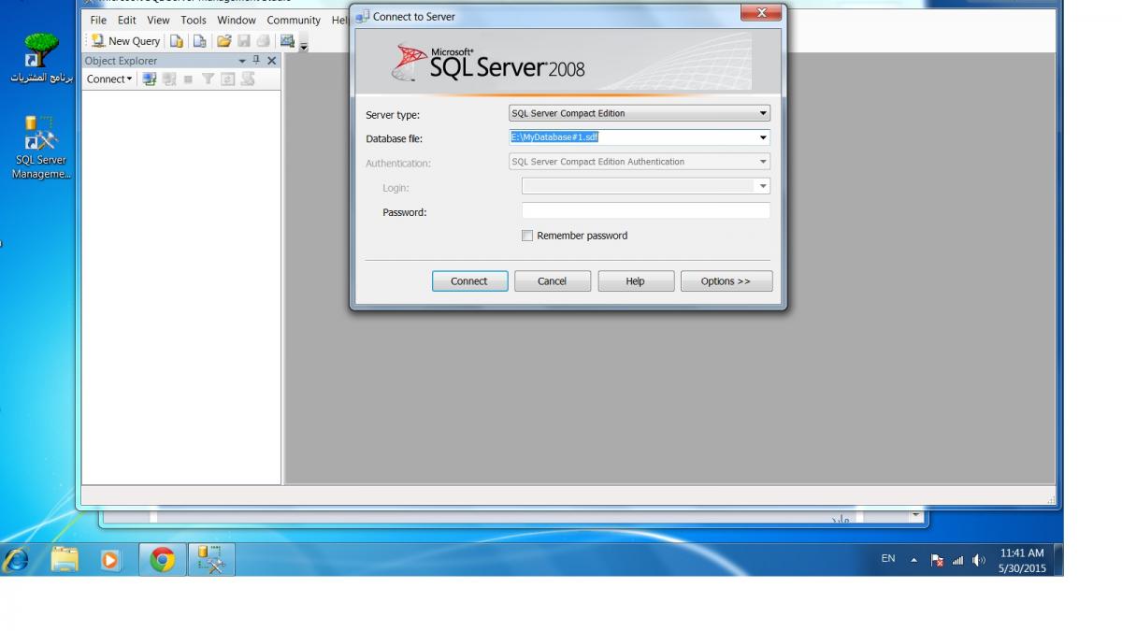
Task: Click the New Query toolbar button
Action: point(126,41)
